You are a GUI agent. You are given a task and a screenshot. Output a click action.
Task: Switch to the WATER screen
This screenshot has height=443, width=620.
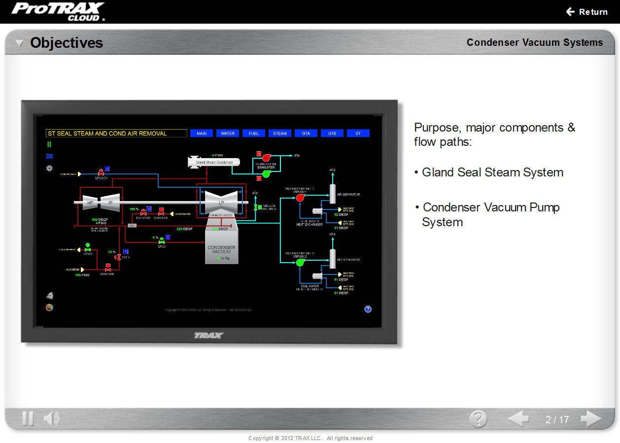tap(227, 133)
